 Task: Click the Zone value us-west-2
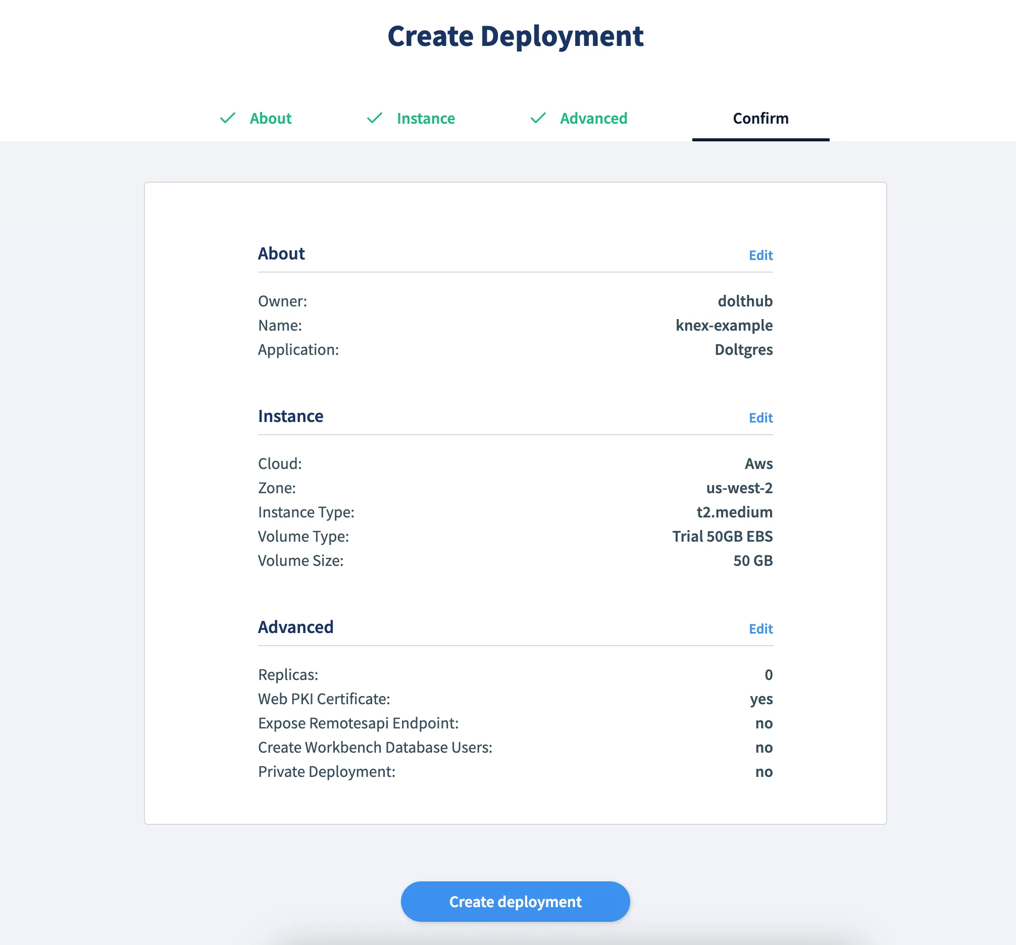739,488
